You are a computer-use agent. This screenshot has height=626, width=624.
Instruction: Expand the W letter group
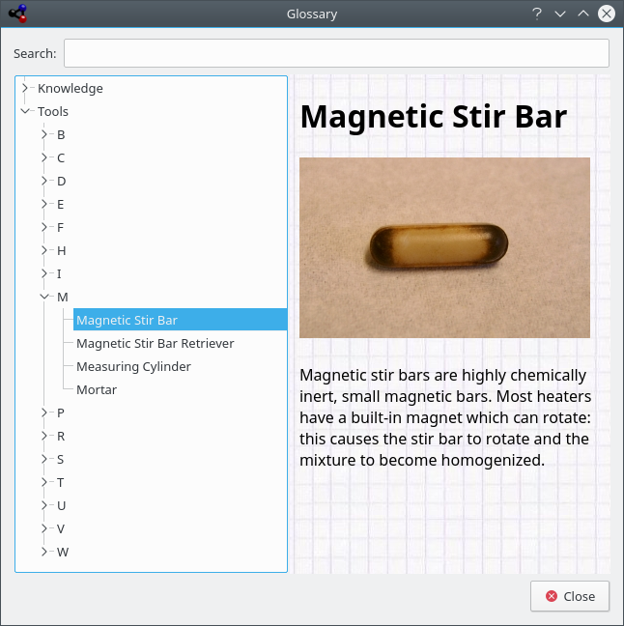tap(44, 552)
